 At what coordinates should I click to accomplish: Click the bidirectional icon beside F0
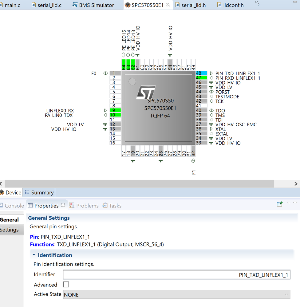(105, 73)
